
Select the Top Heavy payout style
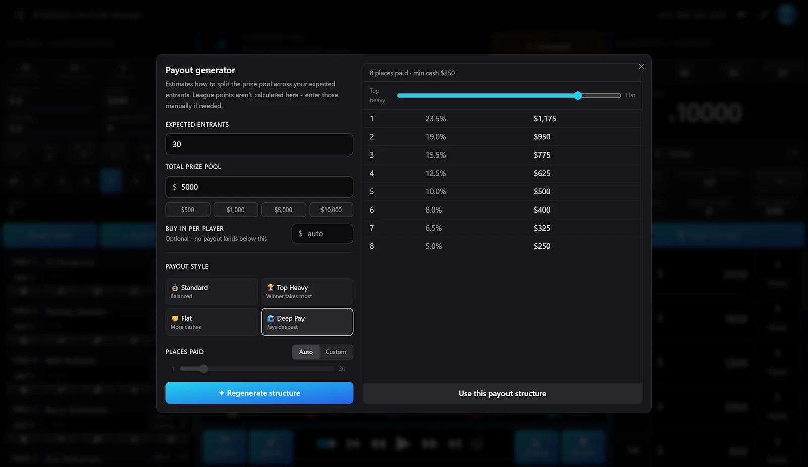(x=307, y=291)
